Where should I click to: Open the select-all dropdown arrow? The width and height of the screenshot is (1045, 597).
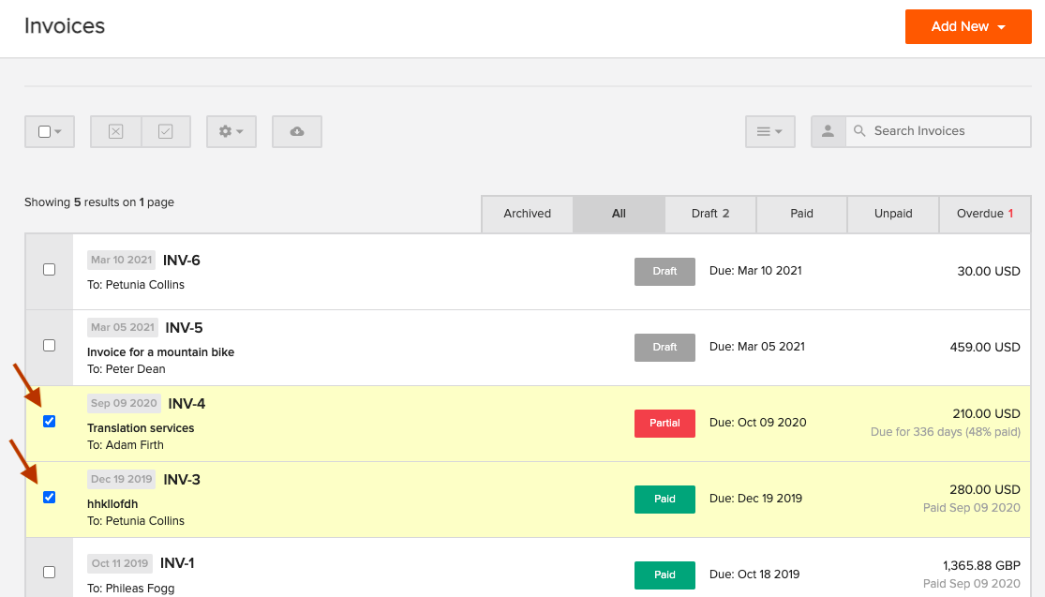(x=57, y=131)
